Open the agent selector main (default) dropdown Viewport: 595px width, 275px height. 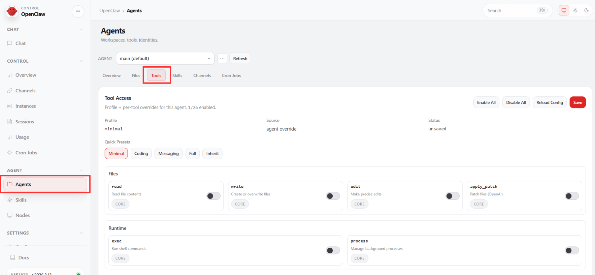coord(165,58)
